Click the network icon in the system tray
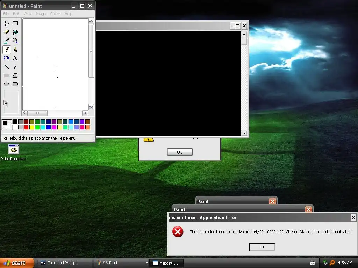 [325, 263]
